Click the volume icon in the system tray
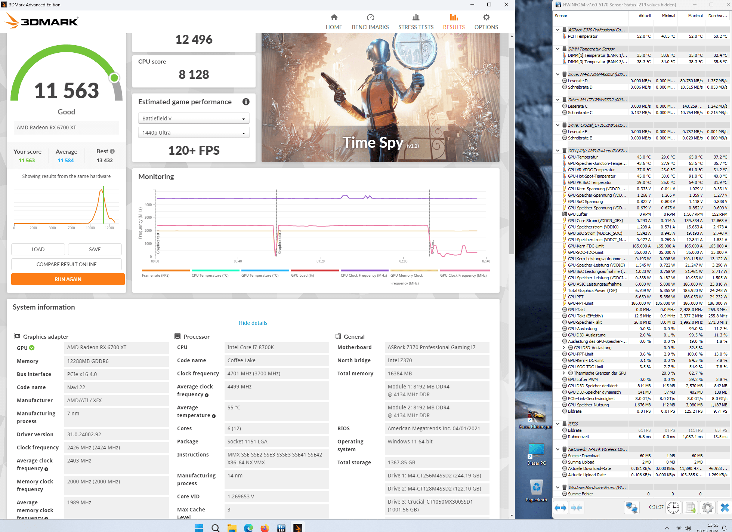The height and width of the screenshot is (532, 732). pyautogui.click(x=688, y=528)
